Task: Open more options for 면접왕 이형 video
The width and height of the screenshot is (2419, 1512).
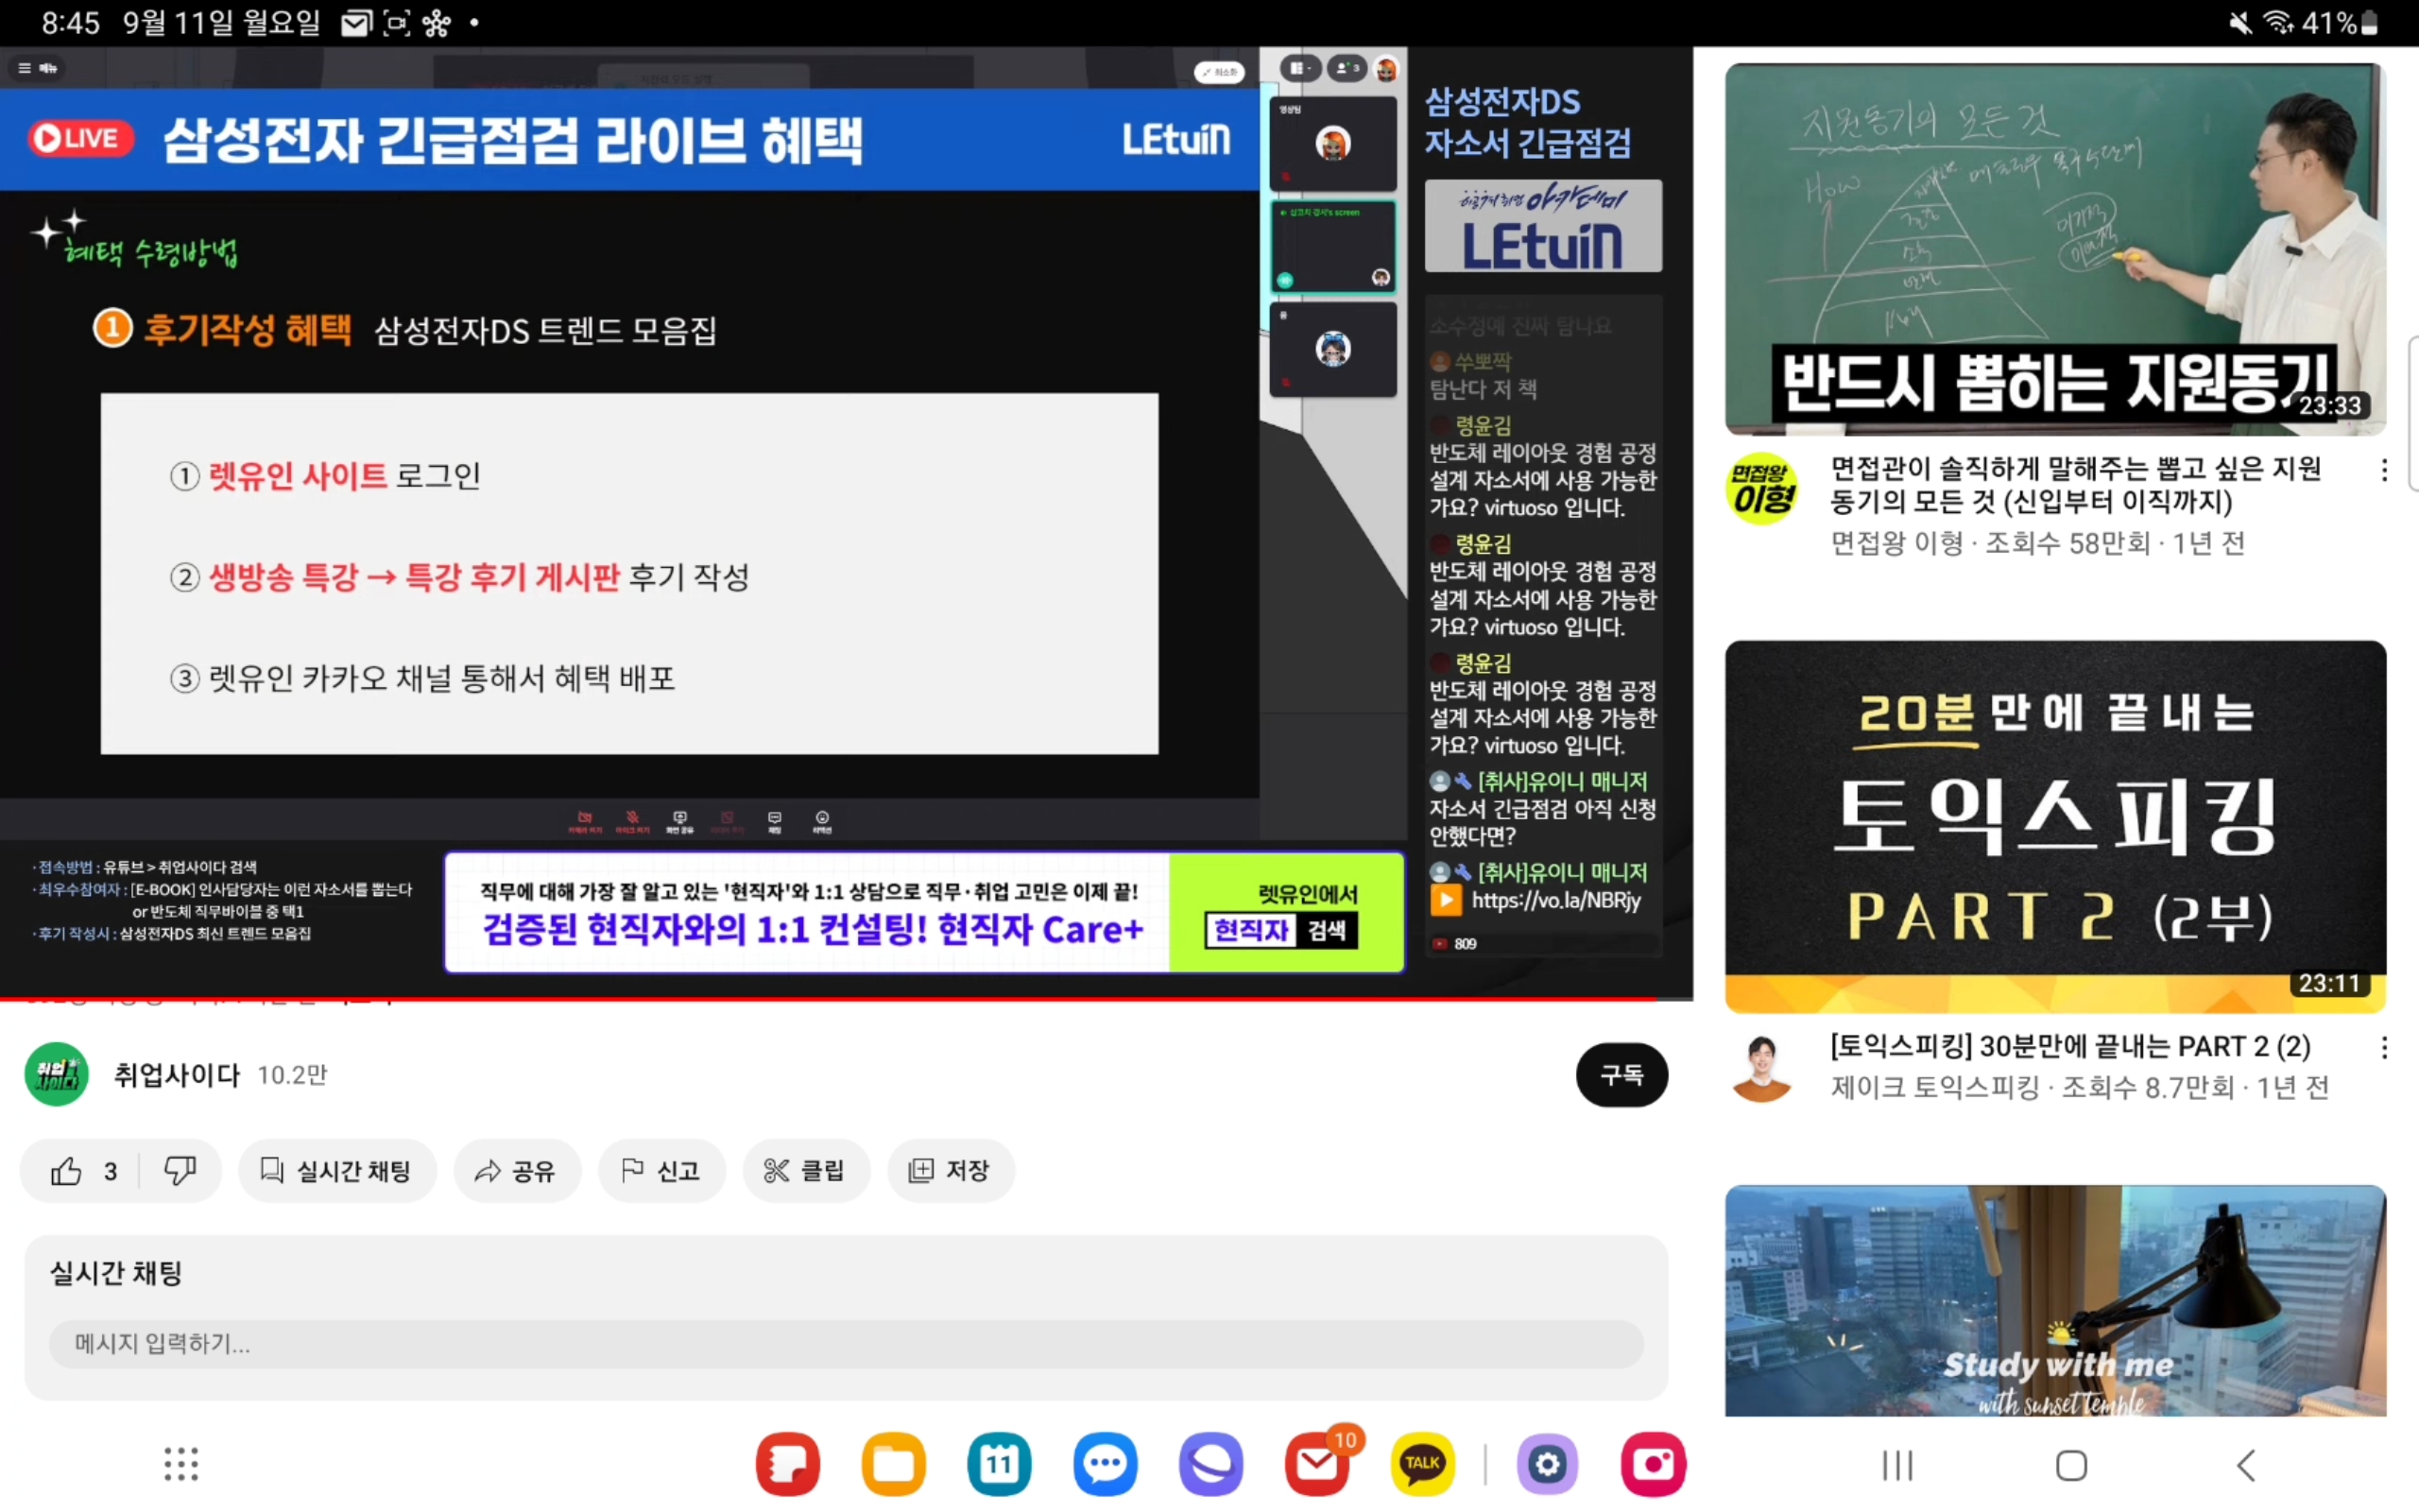Action: pos(2384,470)
